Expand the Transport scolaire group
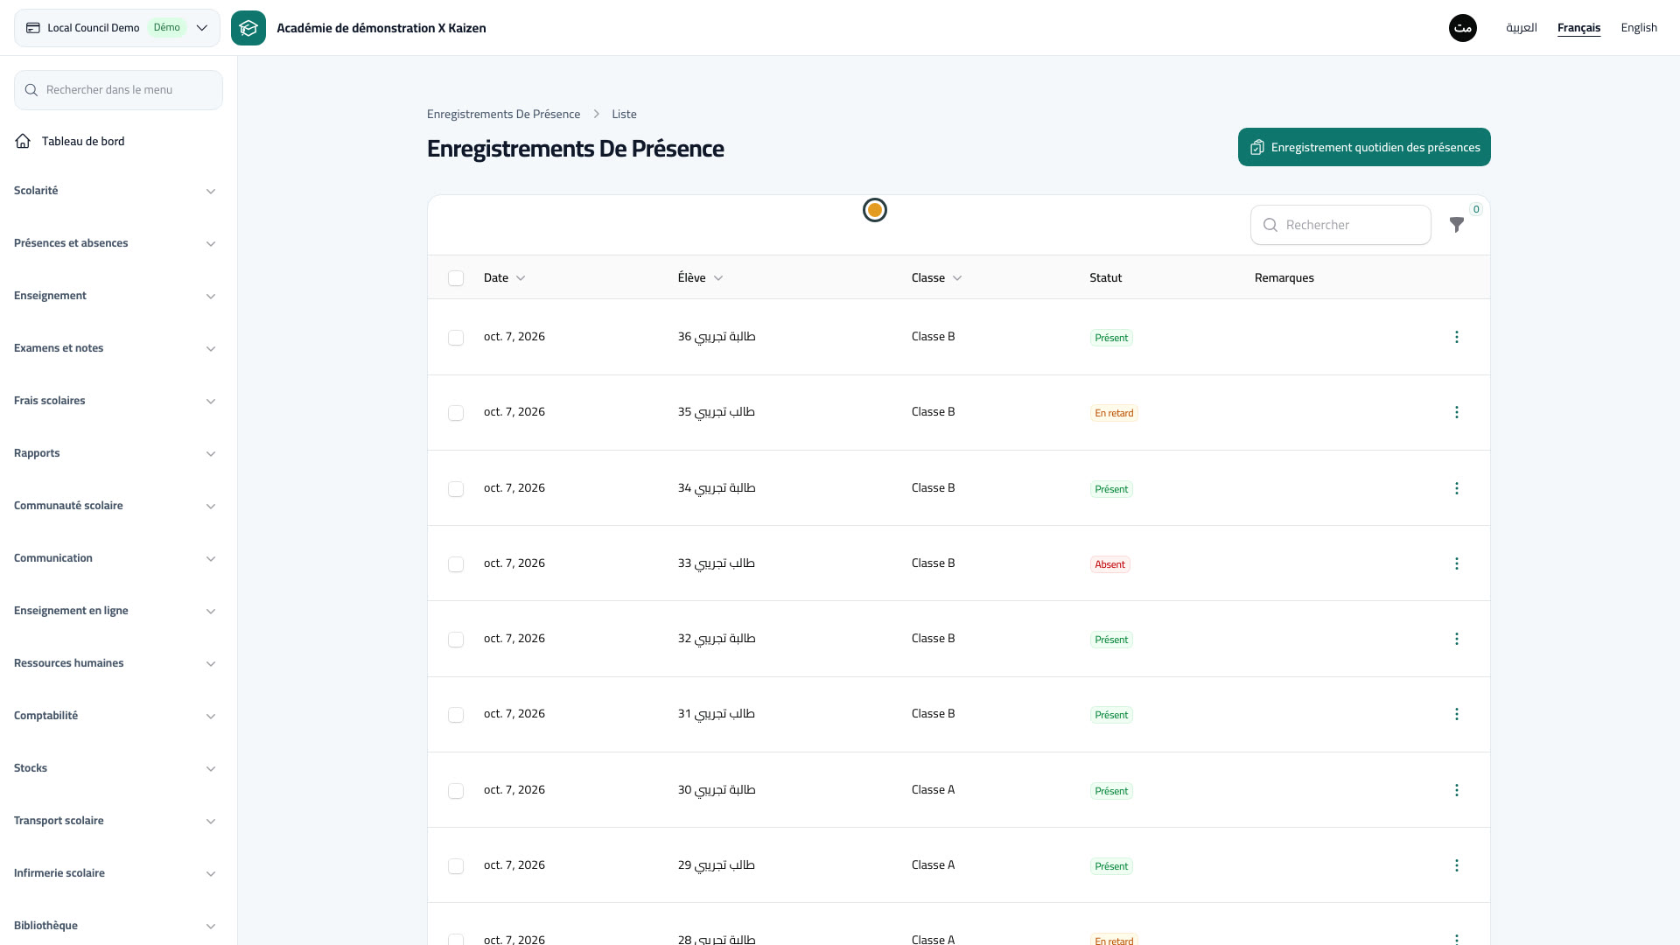The height and width of the screenshot is (945, 1680). [115, 821]
